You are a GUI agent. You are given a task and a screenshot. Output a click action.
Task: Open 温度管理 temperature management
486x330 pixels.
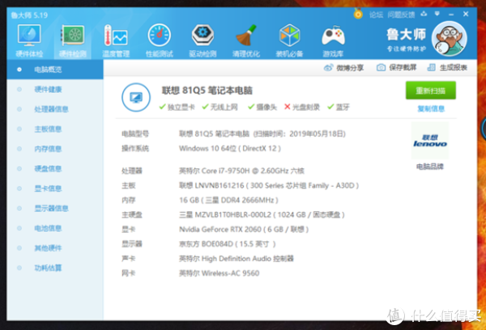coord(116,41)
